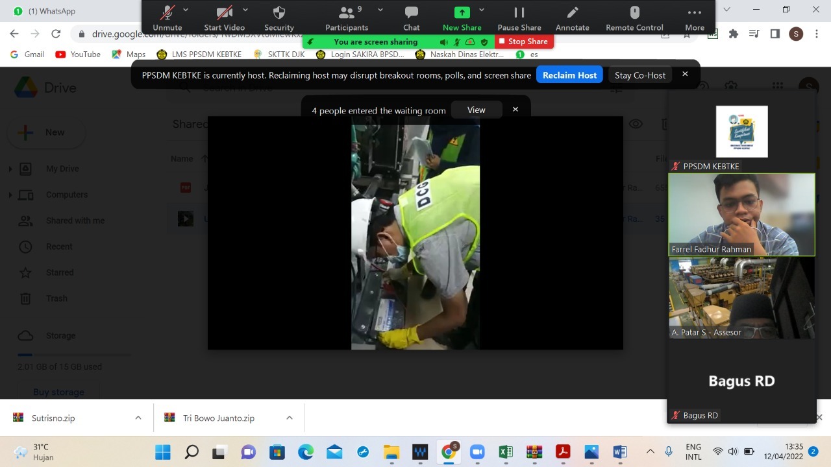
Task: Open the Annotate tool
Action: pyautogui.click(x=573, y=18)
